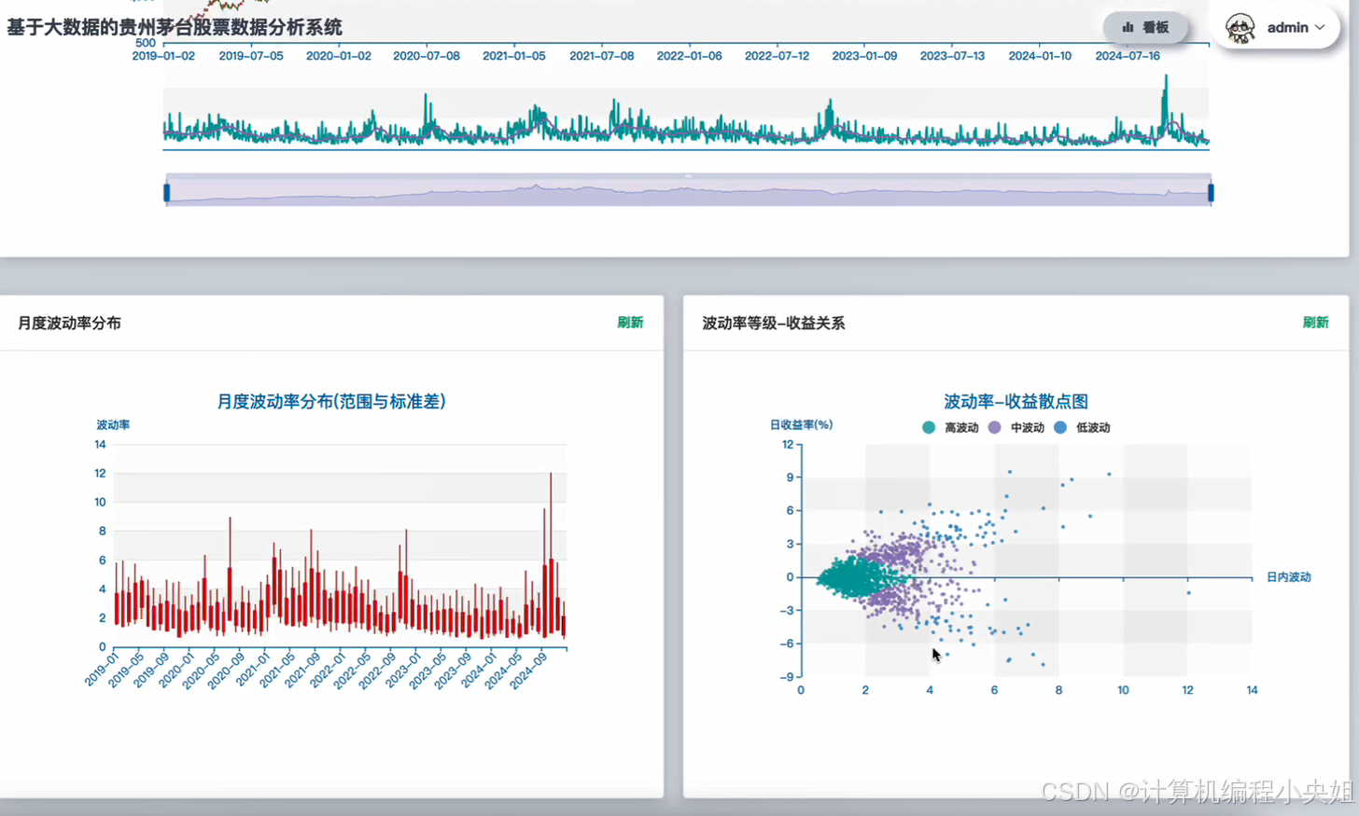The width and height of the screenshot is (1359, 816).
Task: Click the 2024-09 month label on bar chart
Action: [x=528, y=670]
